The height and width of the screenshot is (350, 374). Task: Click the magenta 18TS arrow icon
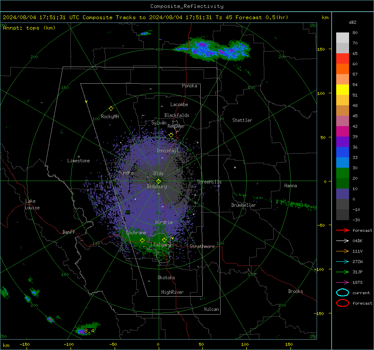click(342, 283)
